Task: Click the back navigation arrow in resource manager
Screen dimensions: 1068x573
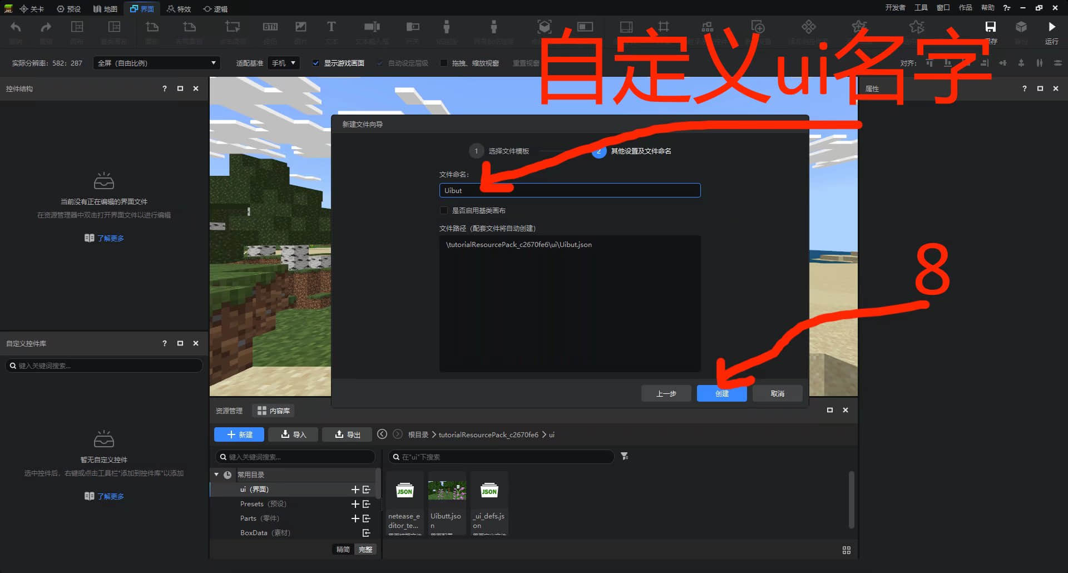Action: [382, 434]
